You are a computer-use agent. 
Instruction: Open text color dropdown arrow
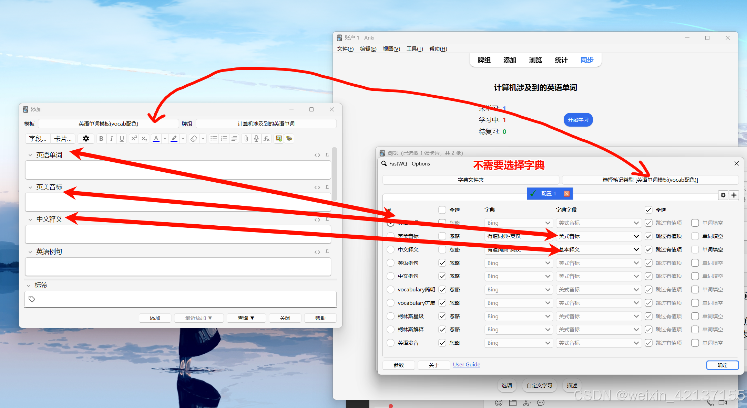165,139
